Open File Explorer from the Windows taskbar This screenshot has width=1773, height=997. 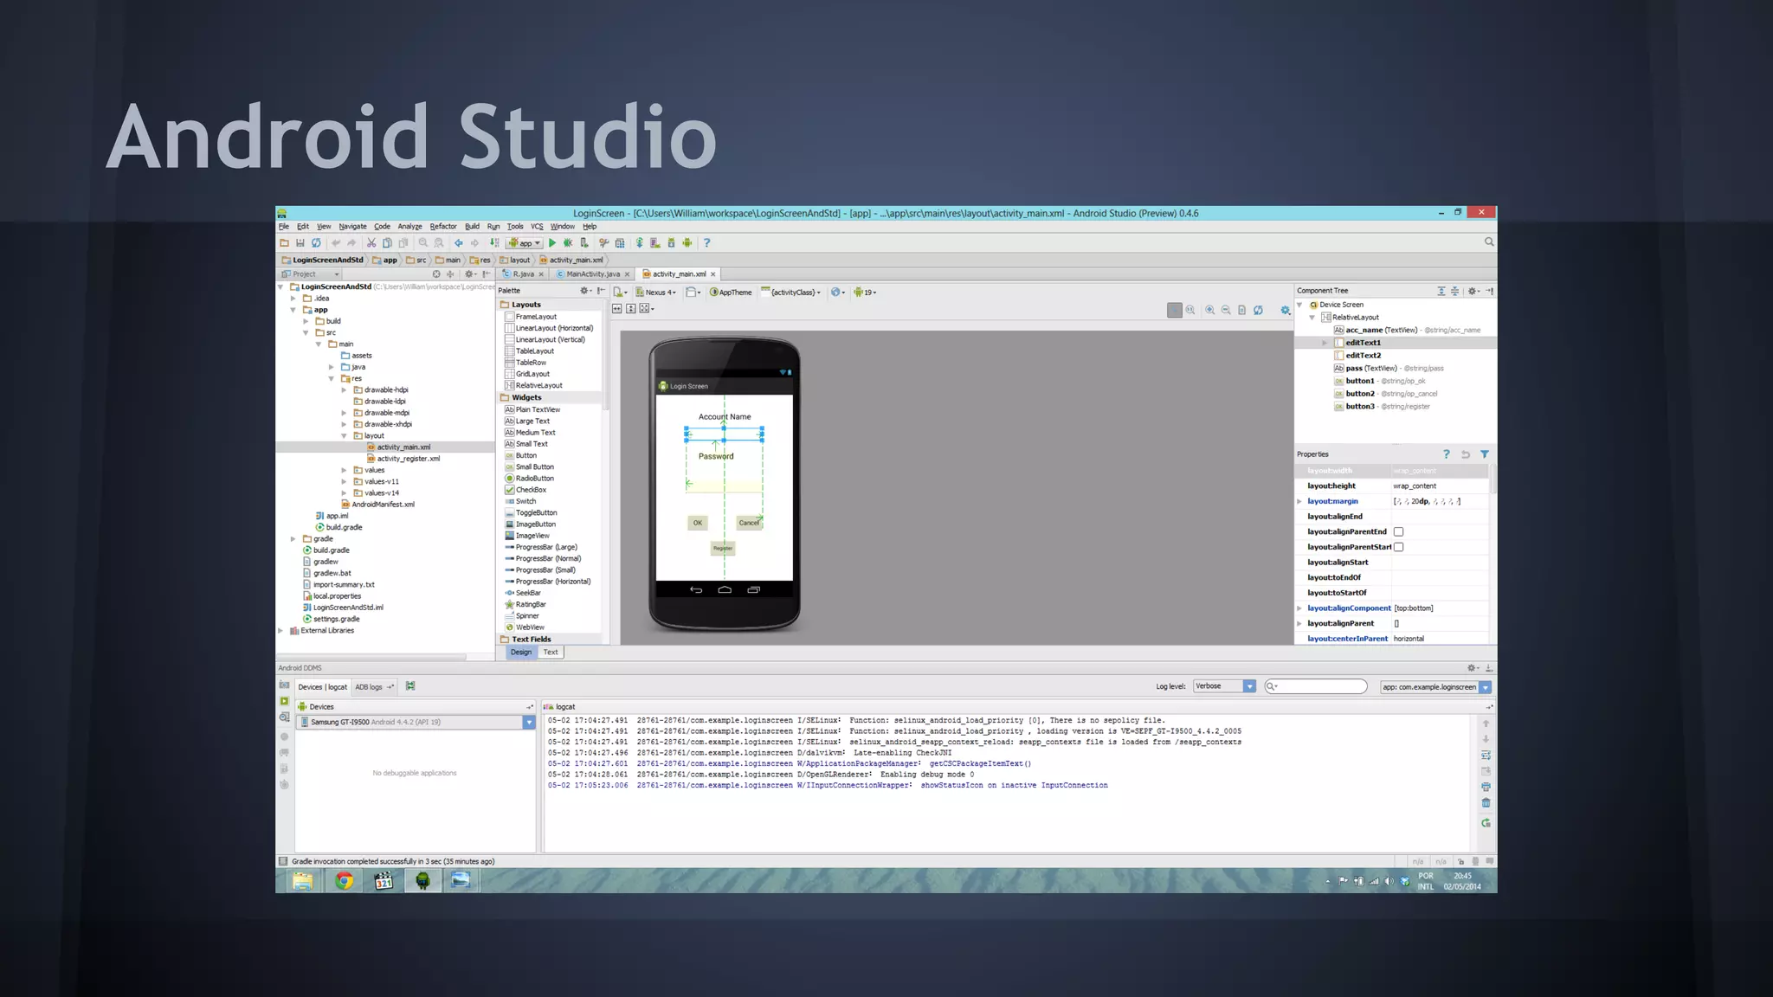302,881
